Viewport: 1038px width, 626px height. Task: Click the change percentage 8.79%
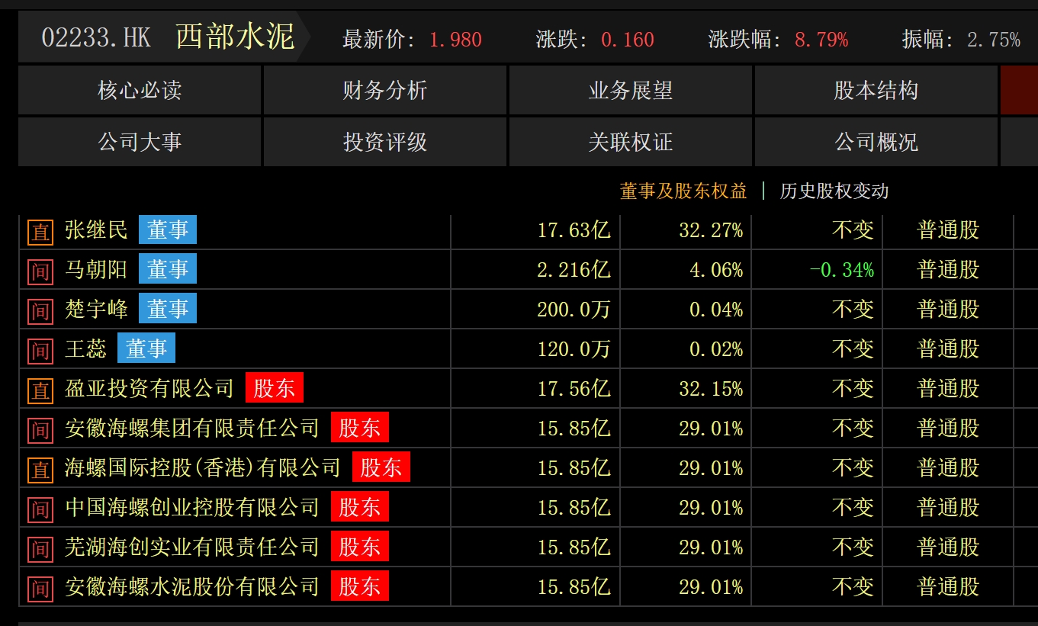click(x=821, y=40)
